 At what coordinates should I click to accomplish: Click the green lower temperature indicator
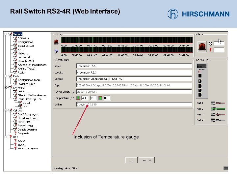[78, 98]
